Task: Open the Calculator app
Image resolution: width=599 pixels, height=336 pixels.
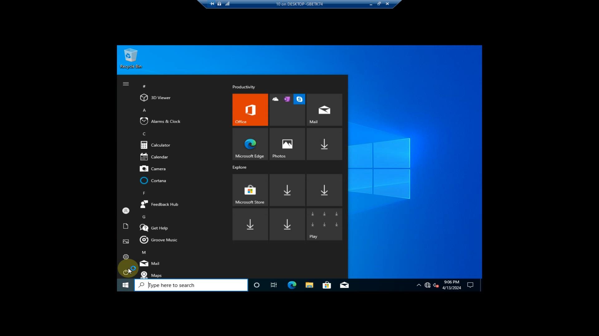Action: pyautogui.click(x=181, y=145)
